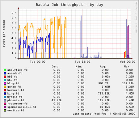
Task: Click the 'Max:' column header
Action: (x=127, y=66)
